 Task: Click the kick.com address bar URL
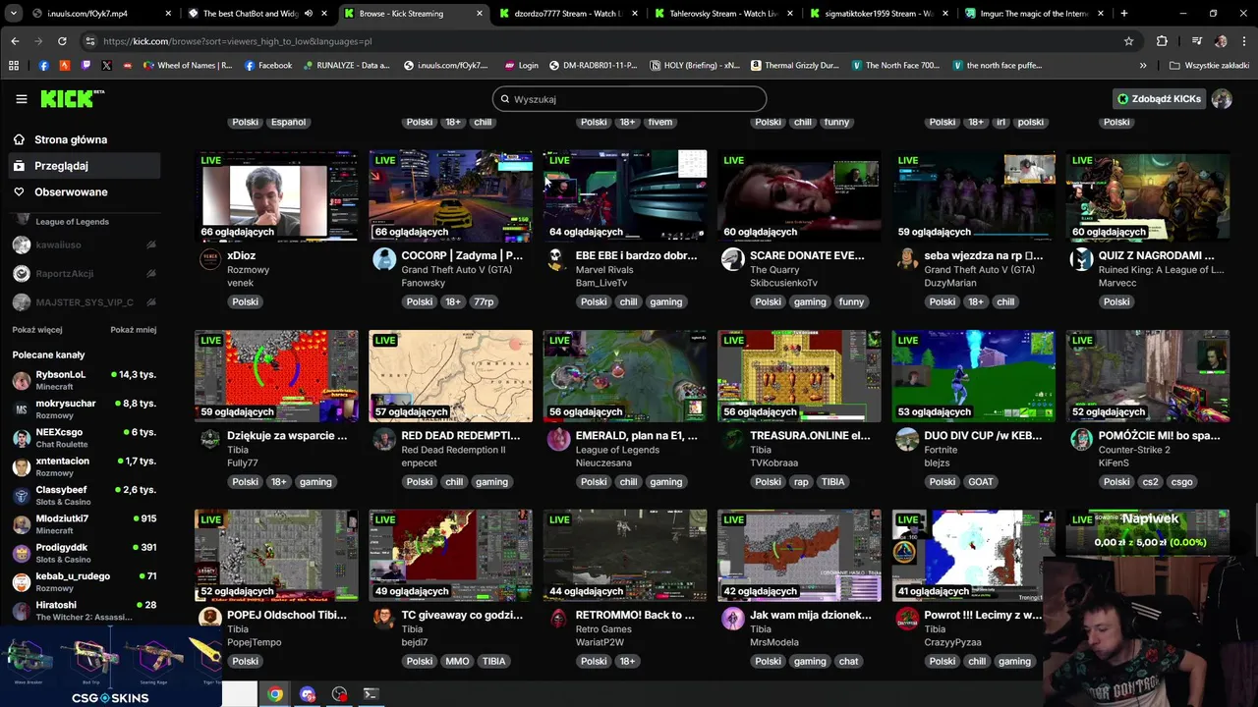(x=238, y=41)
